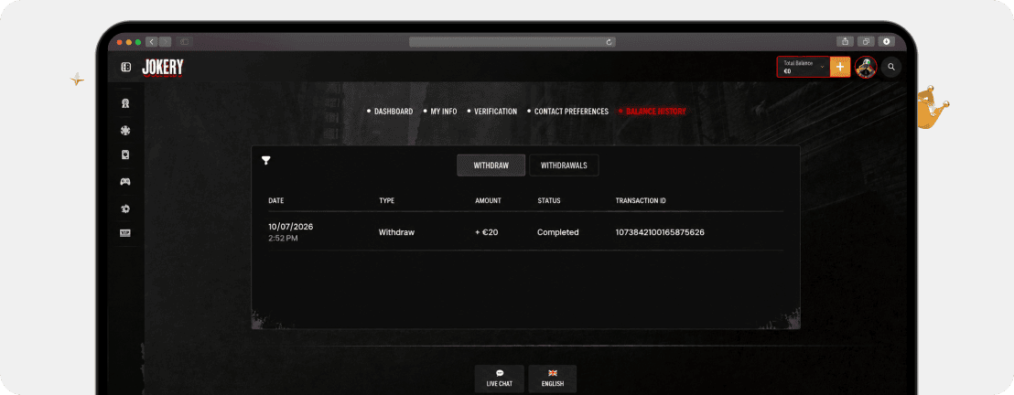Click the orange plus deposit button
This screenshot has height=395, width=1014.
click(x=840, y=67)
